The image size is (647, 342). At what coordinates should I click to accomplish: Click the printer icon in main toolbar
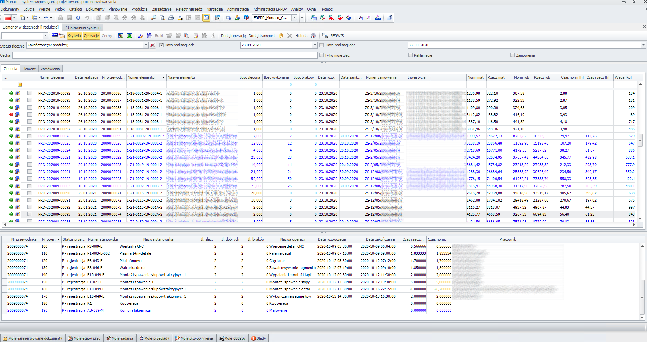(x=171, y=18)
